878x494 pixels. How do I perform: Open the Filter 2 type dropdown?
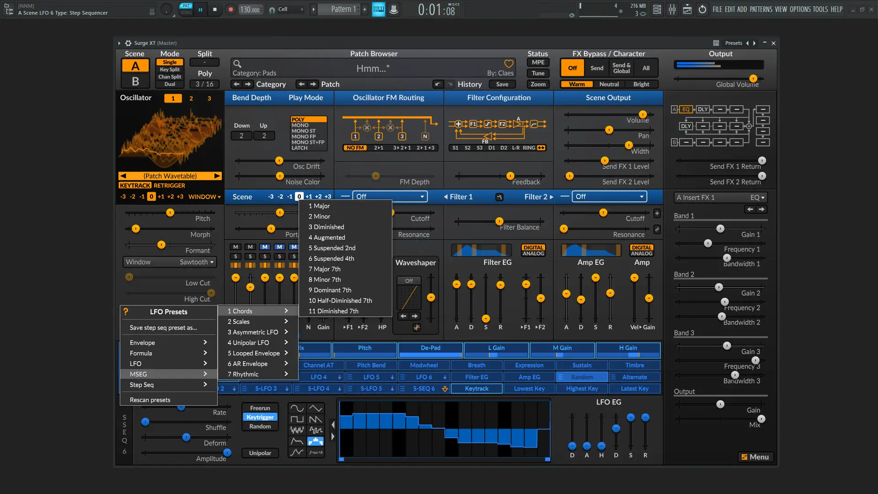click(610, 197)
